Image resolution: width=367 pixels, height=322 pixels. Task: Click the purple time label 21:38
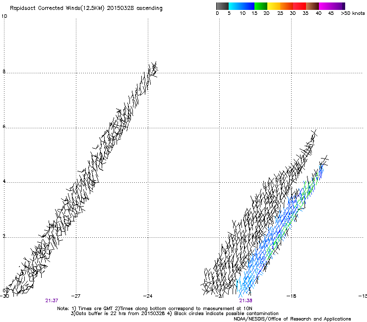click(245, 301)
